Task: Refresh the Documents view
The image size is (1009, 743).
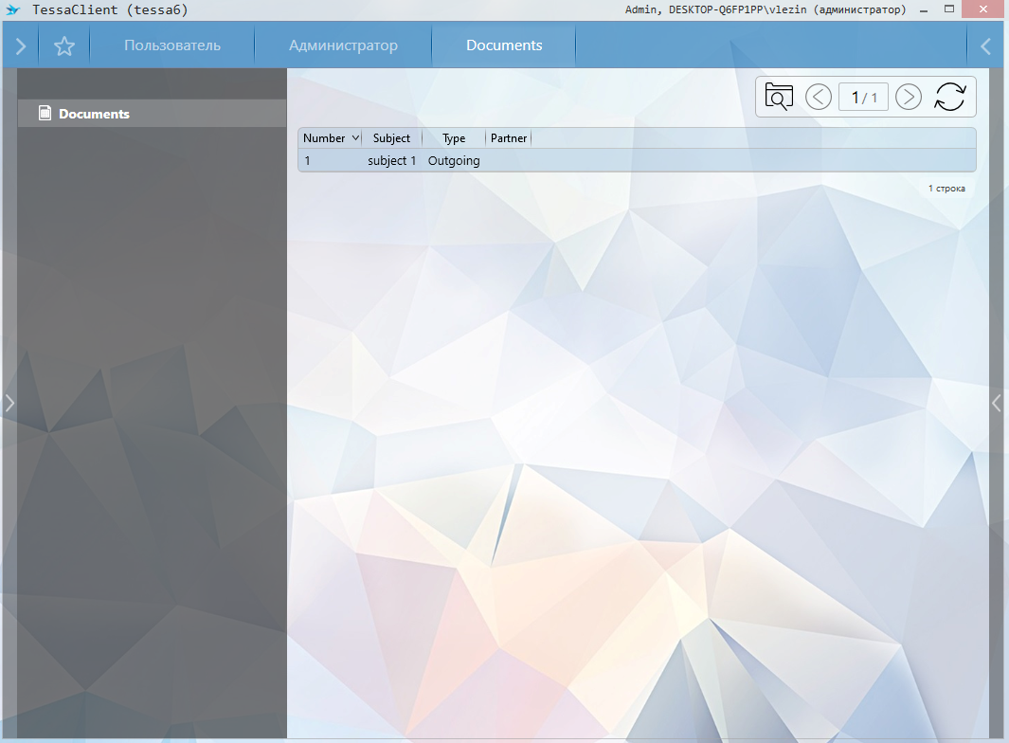Action: pos(949,97)
